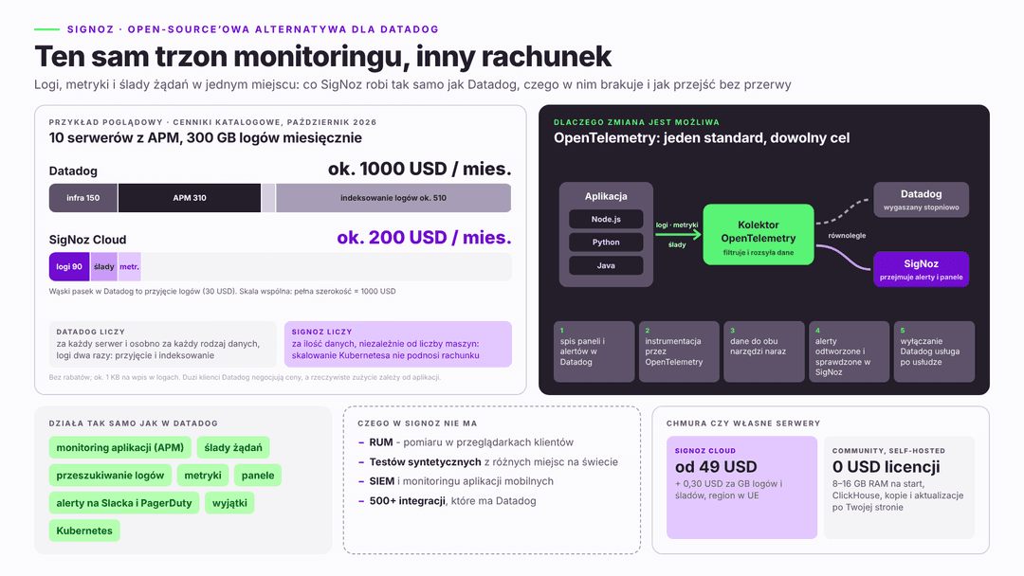
Task: Click the 'CHMURA CZY WŁASNE SERWERY' label
Action: point(743,423)
